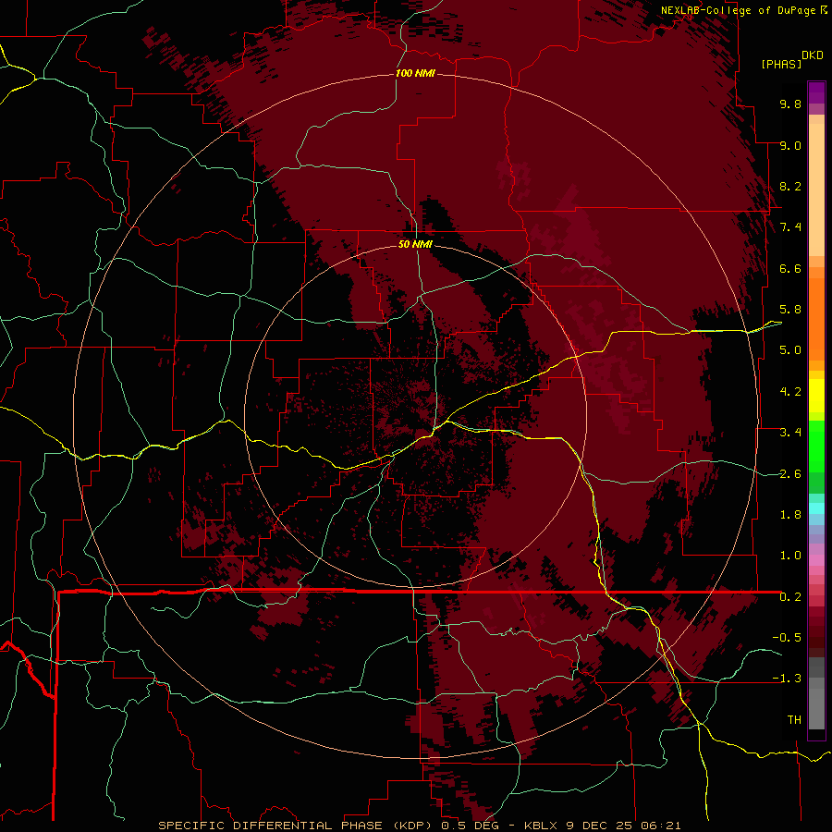Click the 3.4 legend value
This screenshot has height=832, width=832.
tap(790, 433)
